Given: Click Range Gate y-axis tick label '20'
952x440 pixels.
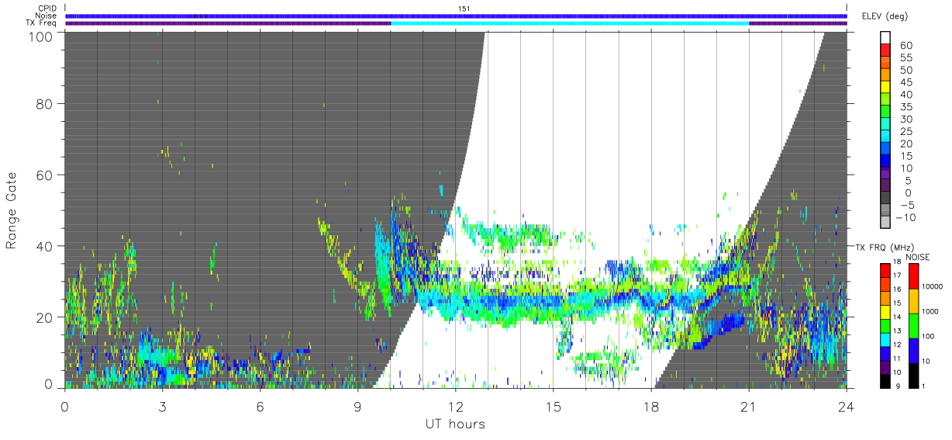Looking at the screenshot, I should (45, 317).
